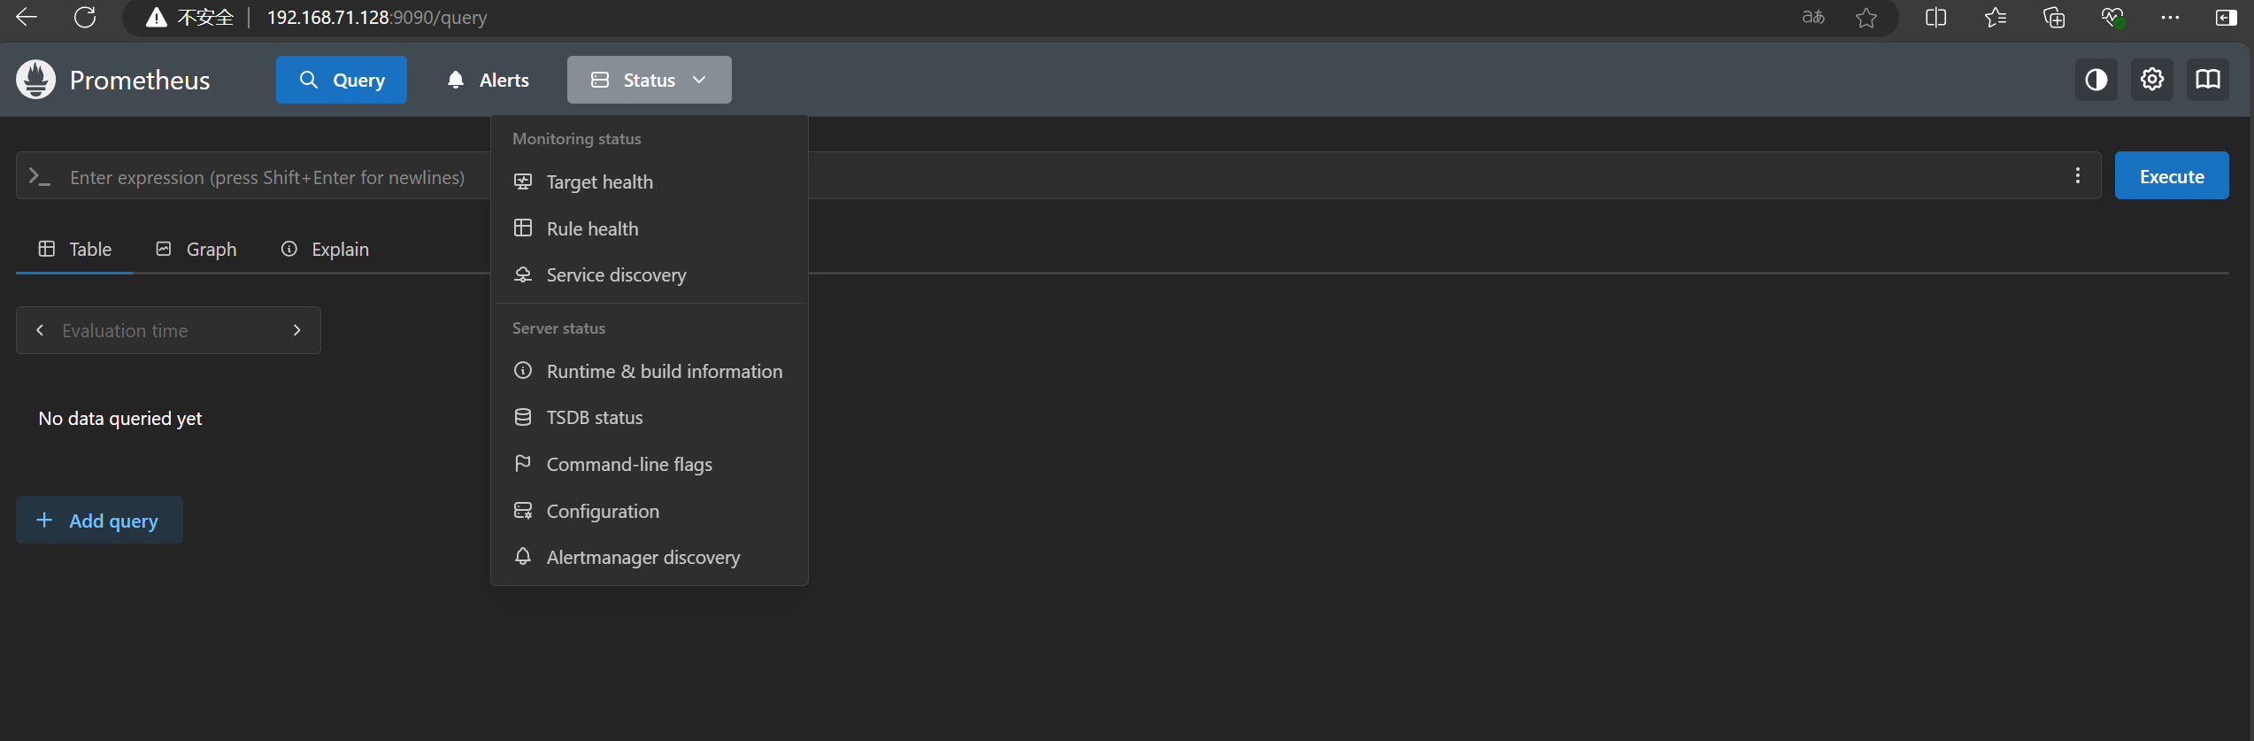
Task: Open Command-line flags page
Action: [x=650, y=464]
